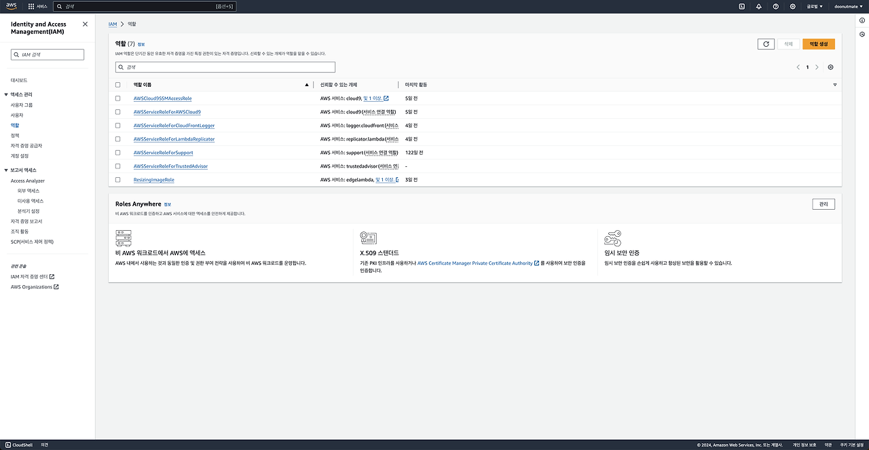Check the AWSServiceRoleForTrustedAdvisor checkbox

118,166
